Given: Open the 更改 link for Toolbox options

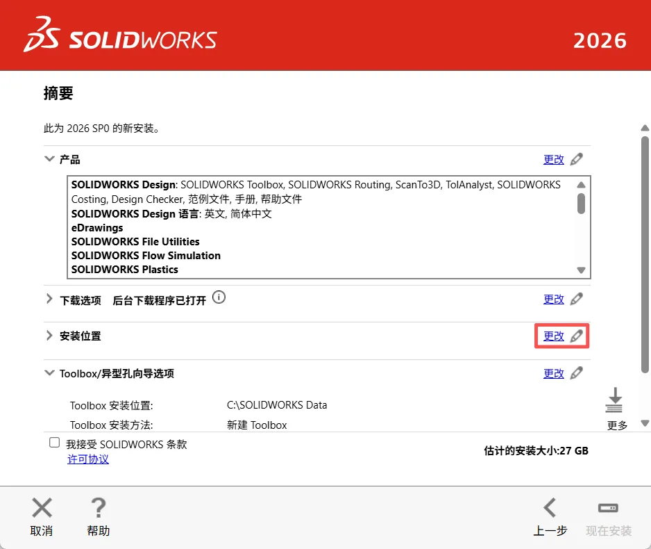Looking at the screenshot, I should pyautogui.click(x=554, y=374).
